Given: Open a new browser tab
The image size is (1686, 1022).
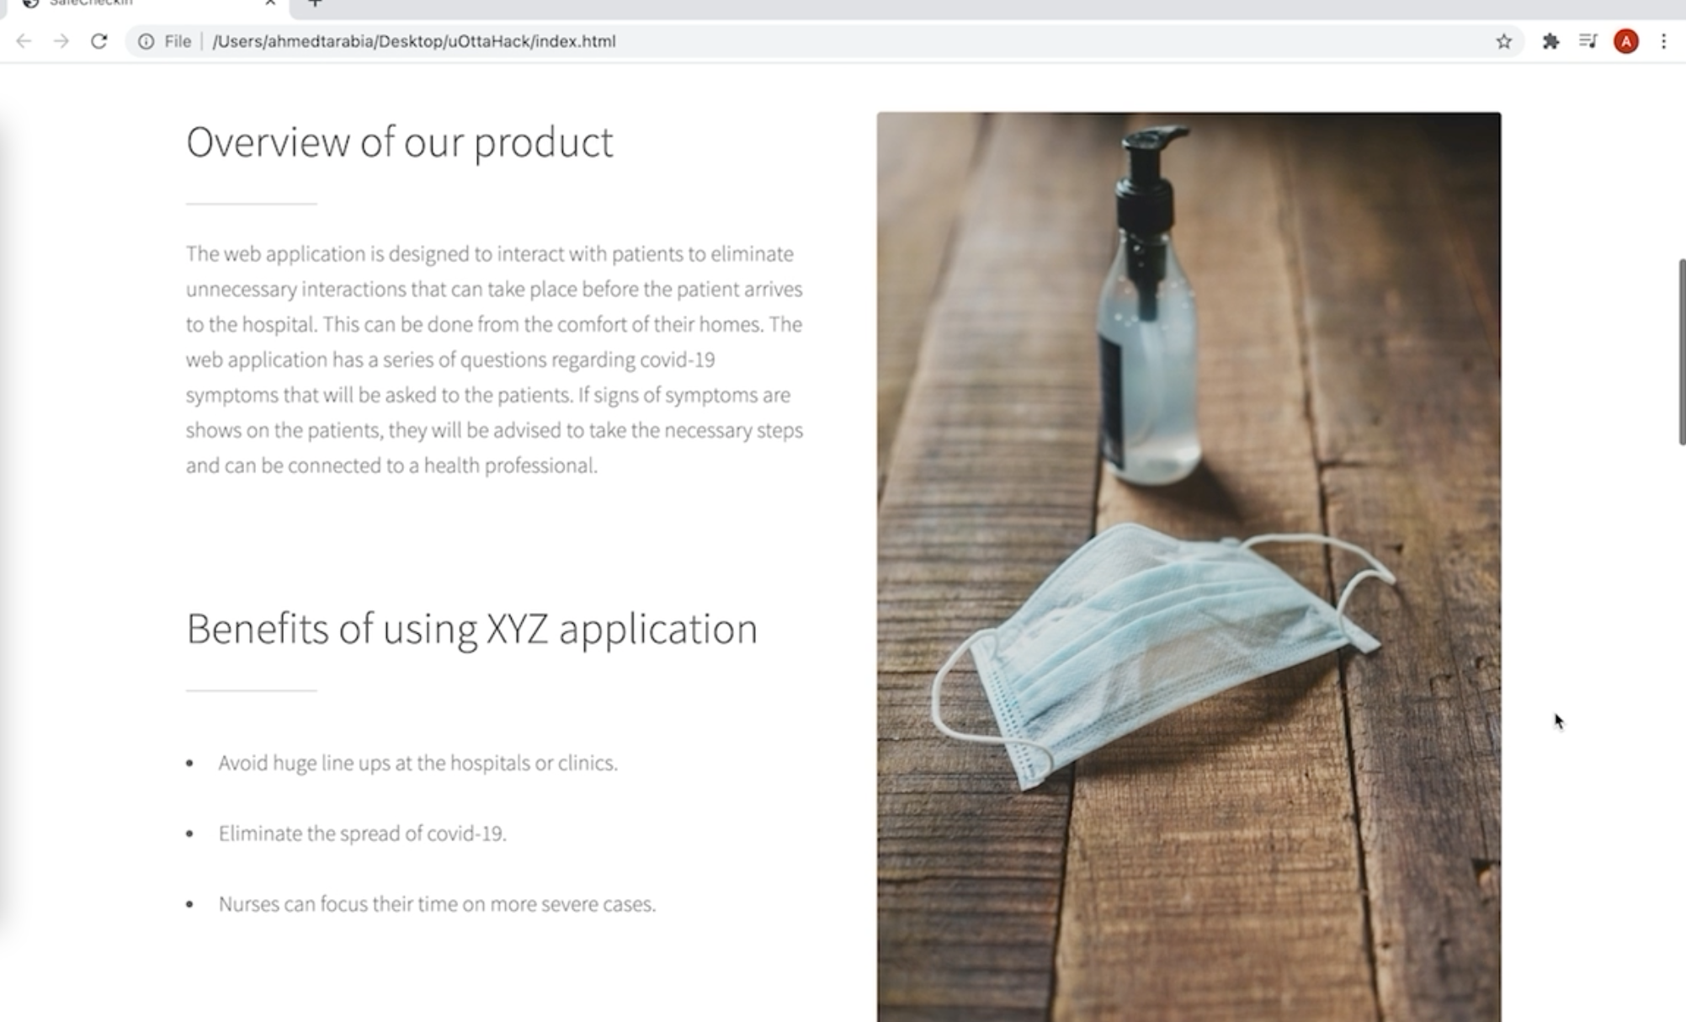Looking at the screenshot, I should pos(315,3).
